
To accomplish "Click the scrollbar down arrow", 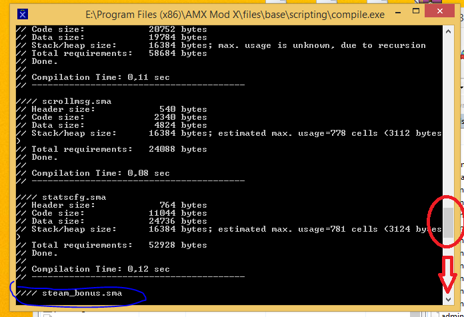I will [x=448, y=299].
